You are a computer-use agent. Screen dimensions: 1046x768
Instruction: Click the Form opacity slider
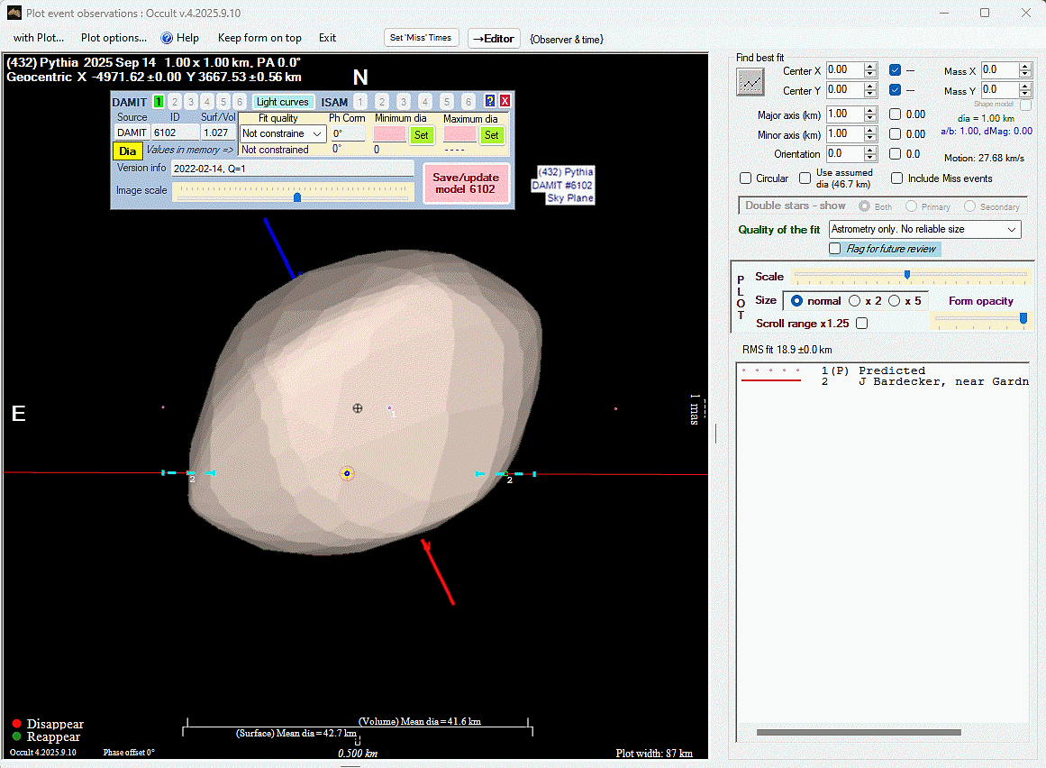(x=980, y=318)
